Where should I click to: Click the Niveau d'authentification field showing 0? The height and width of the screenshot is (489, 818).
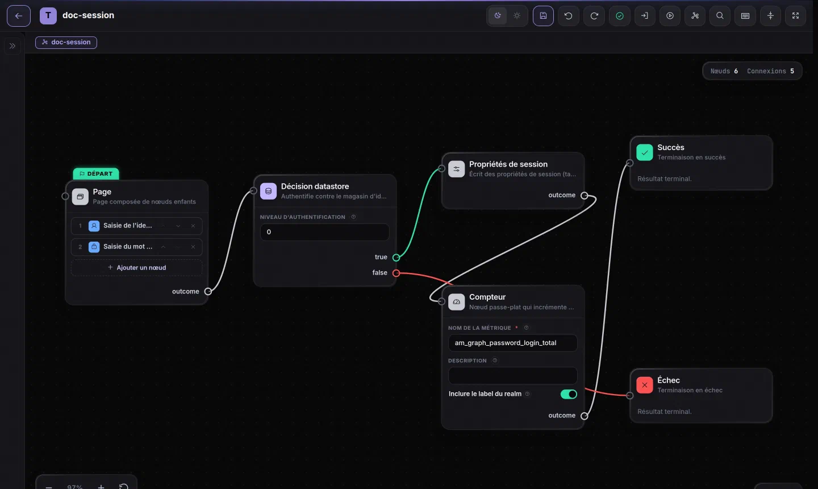pyautogui.click(x=325, y=232)
